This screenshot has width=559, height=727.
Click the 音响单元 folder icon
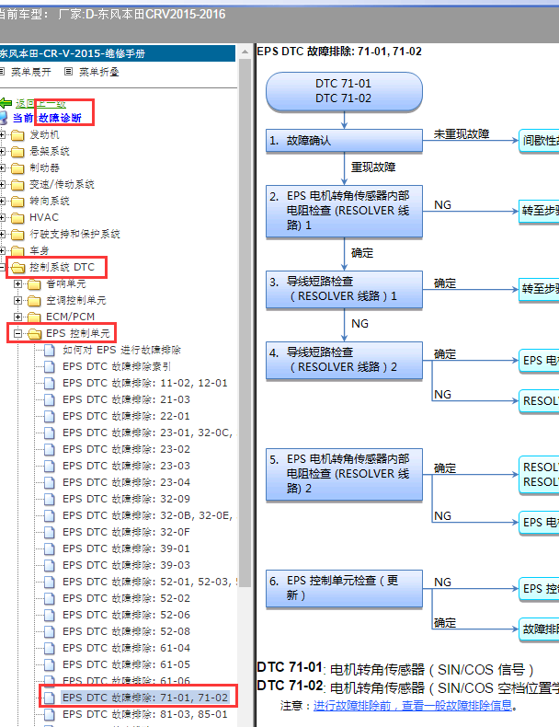[x=34, y=284]
